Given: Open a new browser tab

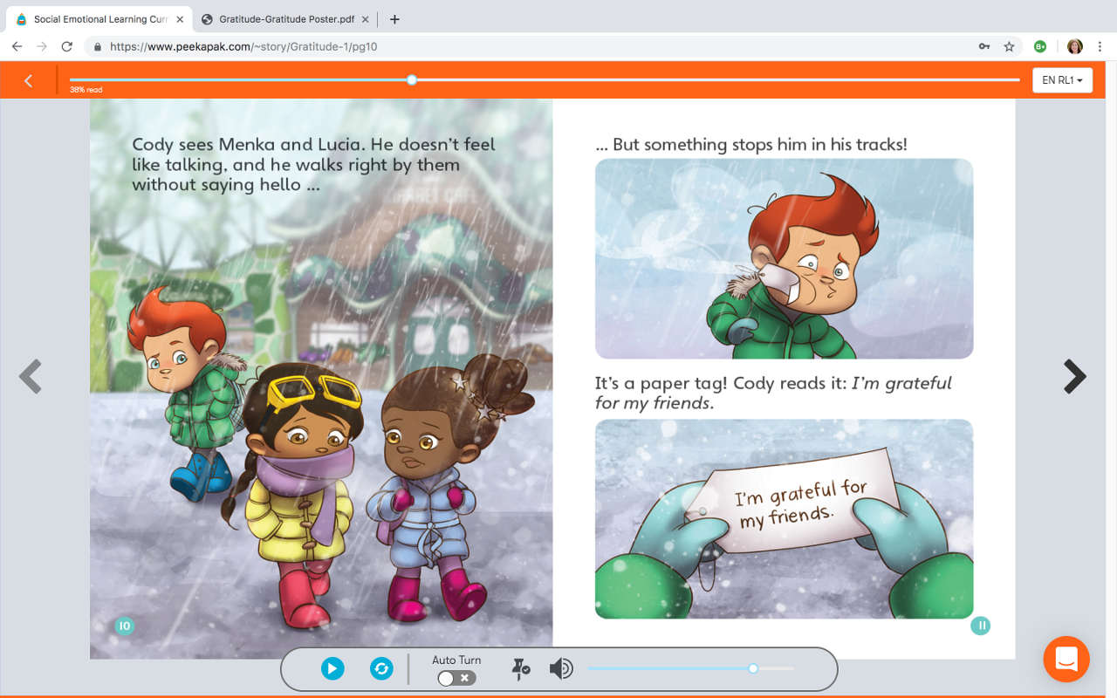Looking at the screenshot, I should pos(394,19).
